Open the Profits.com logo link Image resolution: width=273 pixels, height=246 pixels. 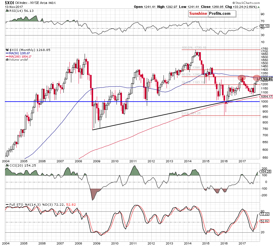click(220, 14)
